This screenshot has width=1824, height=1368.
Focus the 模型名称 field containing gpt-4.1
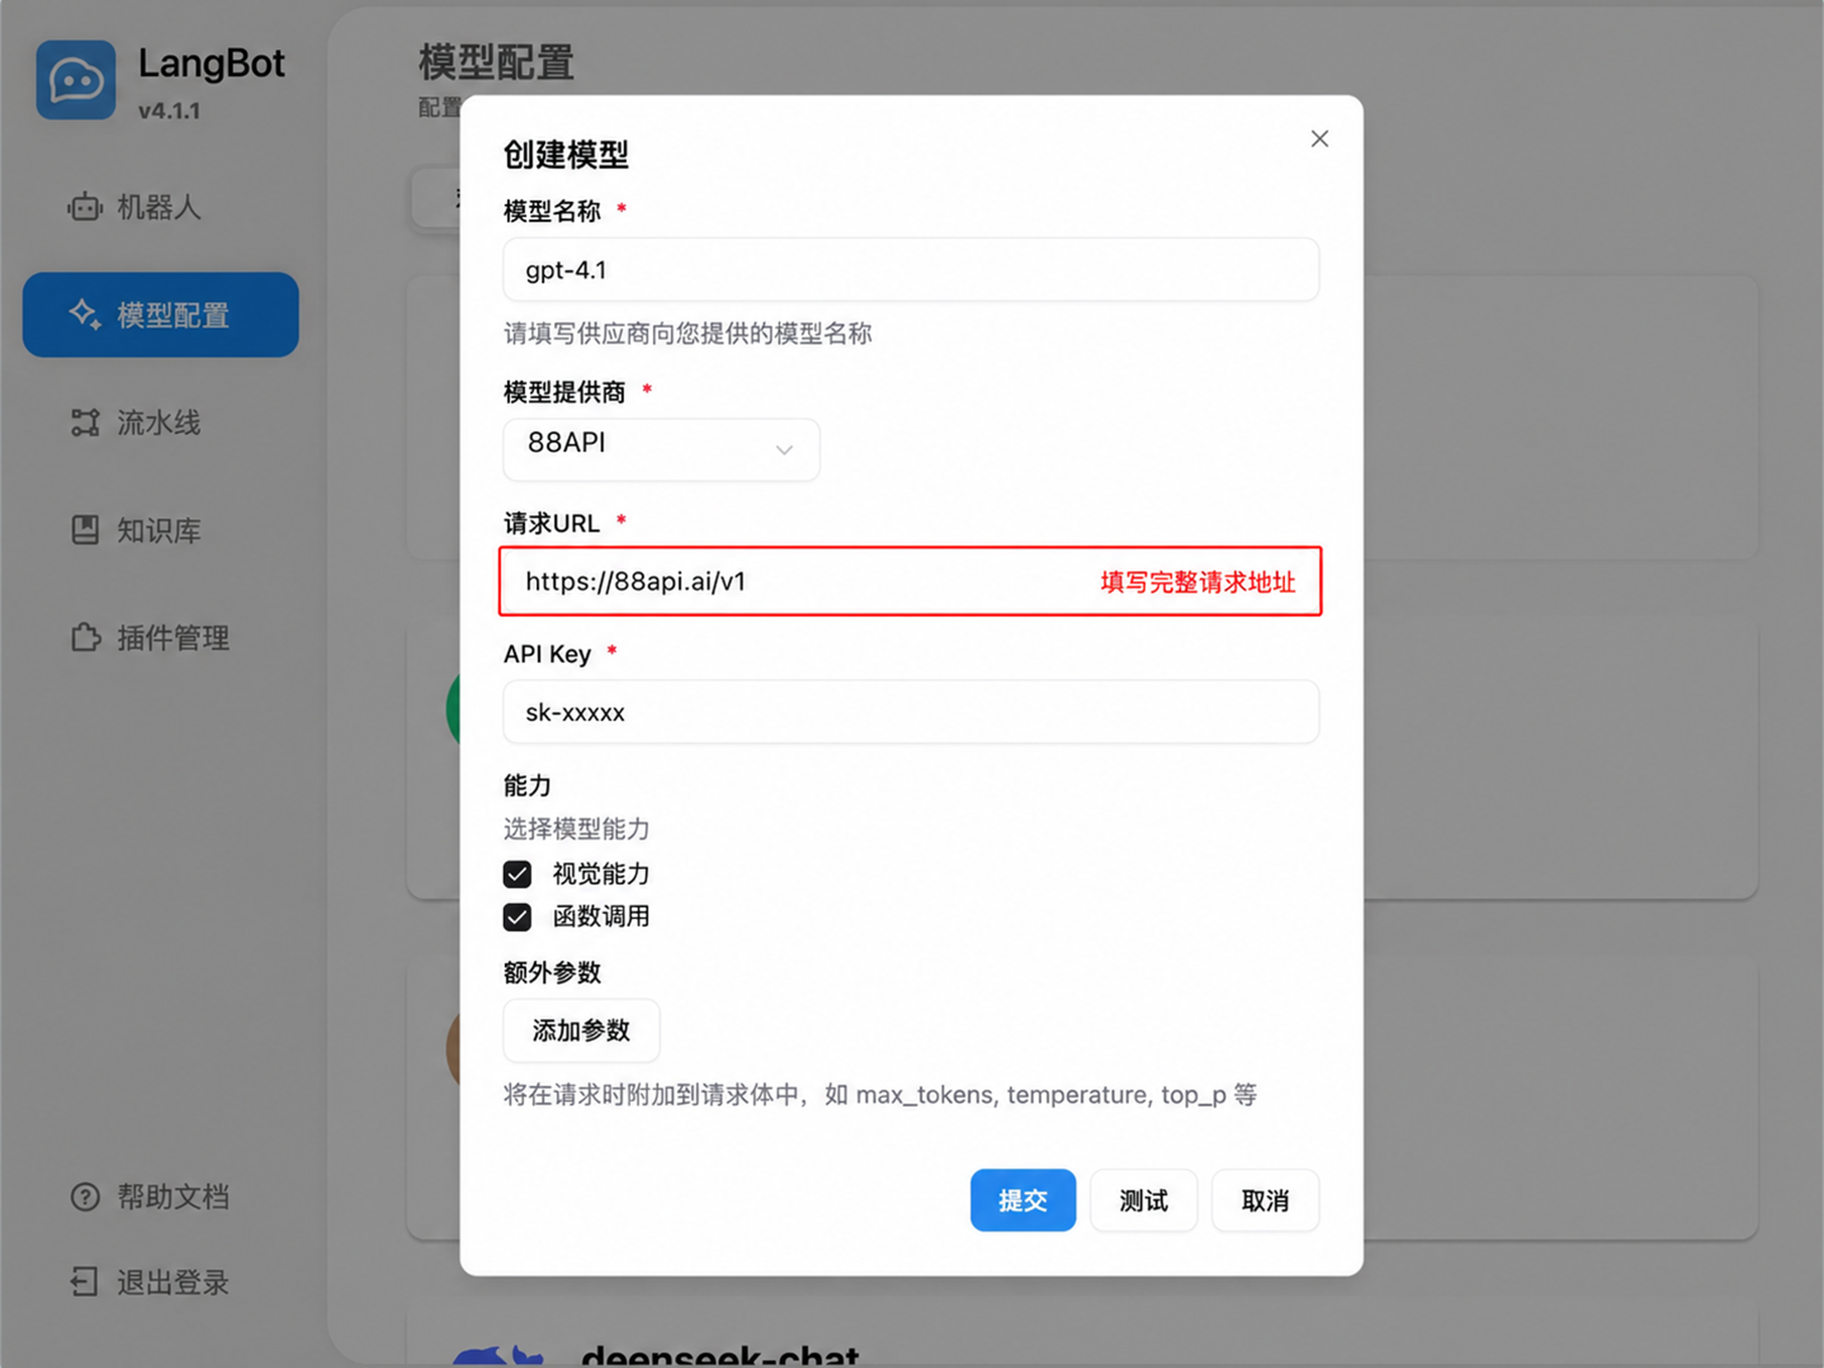(x=910, y=269)
